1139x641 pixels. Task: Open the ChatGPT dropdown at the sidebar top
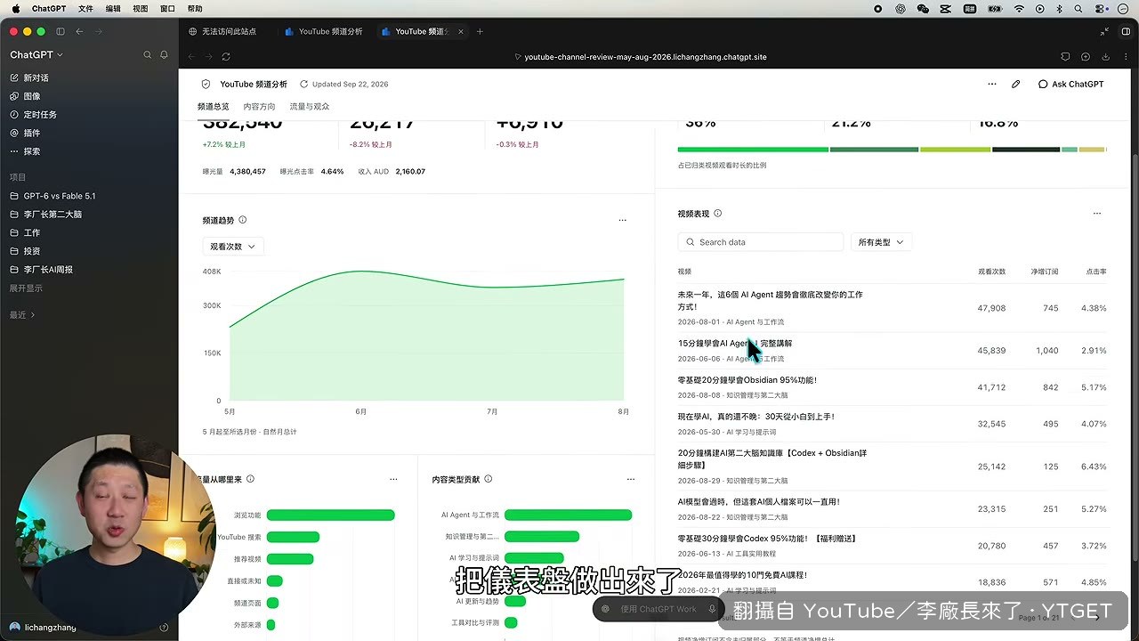pyautogui.click(x=36, y=55)
